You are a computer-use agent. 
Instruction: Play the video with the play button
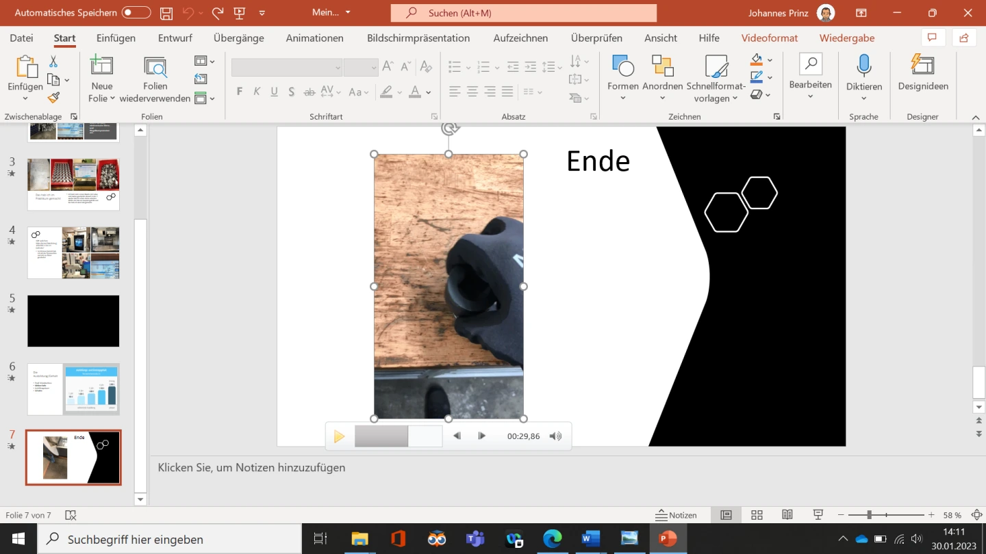339,436
